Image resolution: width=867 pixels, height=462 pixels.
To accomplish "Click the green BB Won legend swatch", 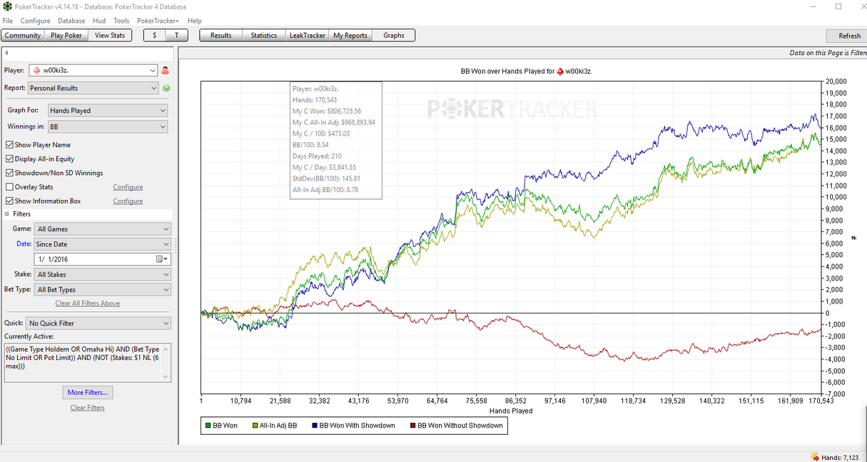I will tap(208, 426).
